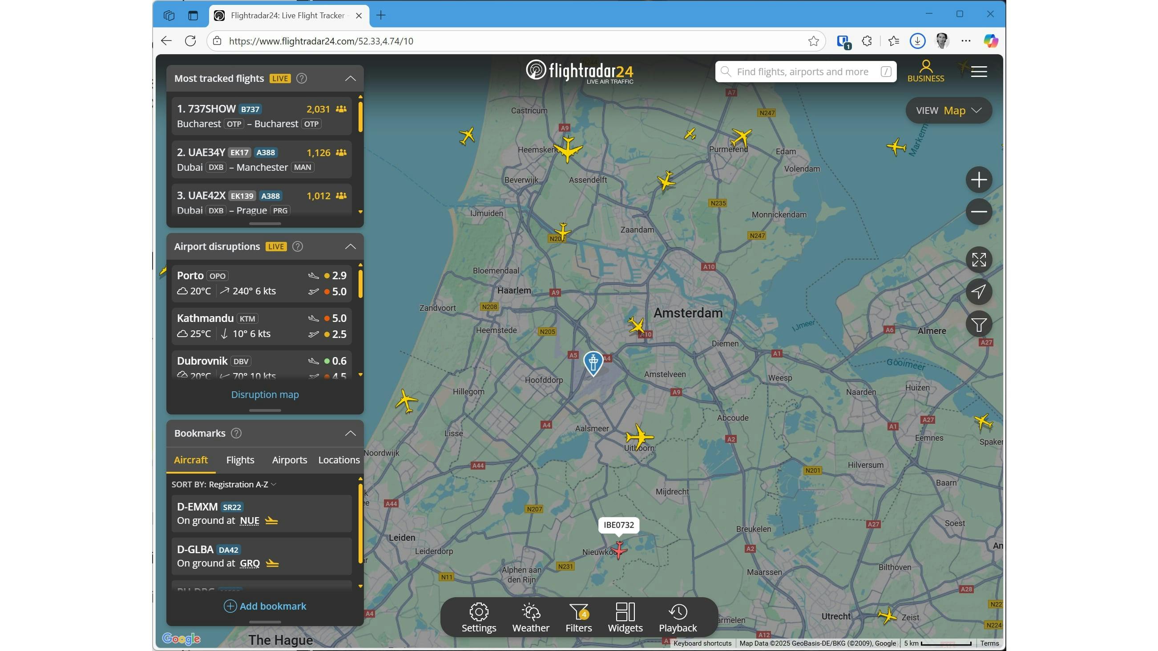
Task: Click the map zoom in plus button
Action: [x=978, y=180]
